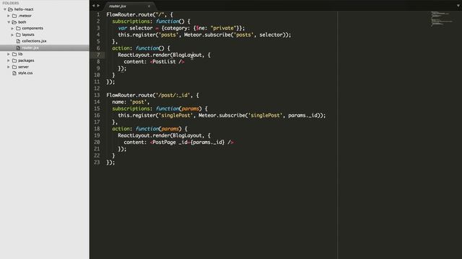462x259 pixels.
Task: Expand the .meteor folder arrow
Action: click(9, 16)
